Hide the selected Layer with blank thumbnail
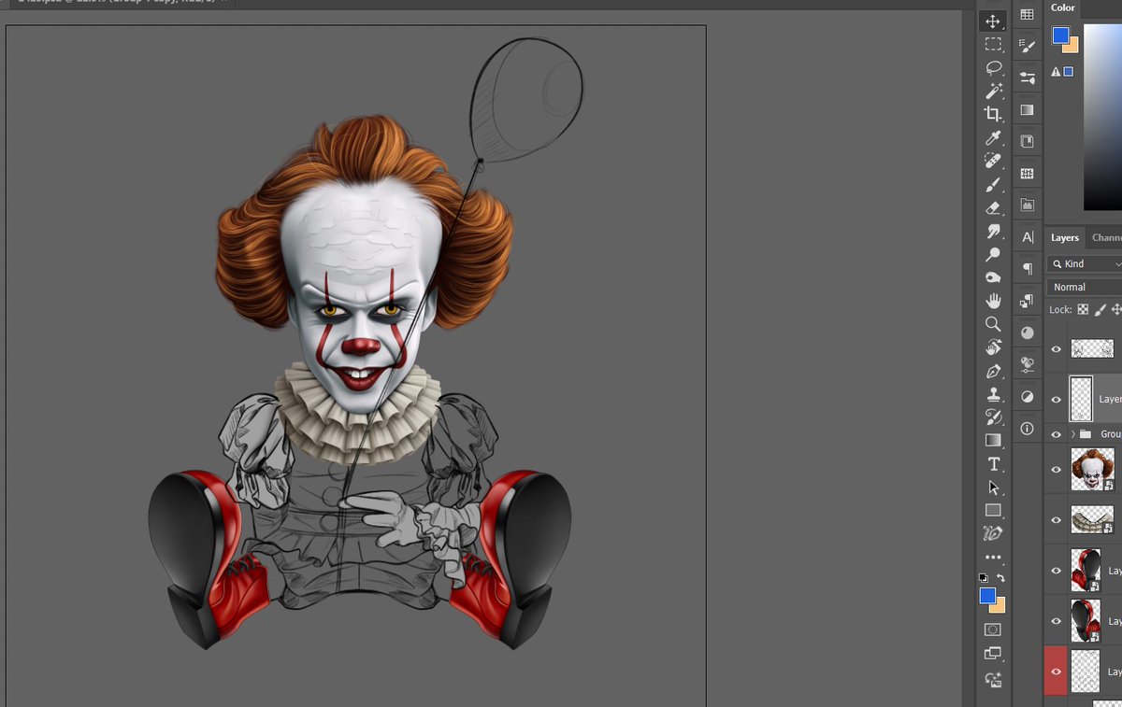Image resolution: width=1122 pixels, height=707 pixels. [x=1057, y=399]
